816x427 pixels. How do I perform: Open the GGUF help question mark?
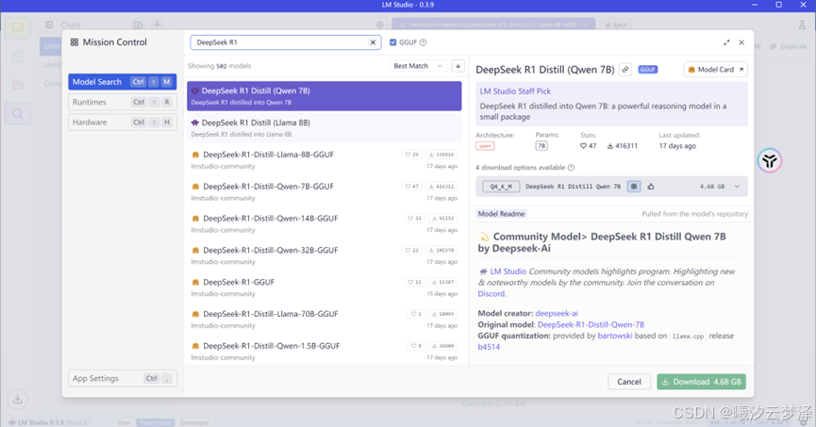423,42
